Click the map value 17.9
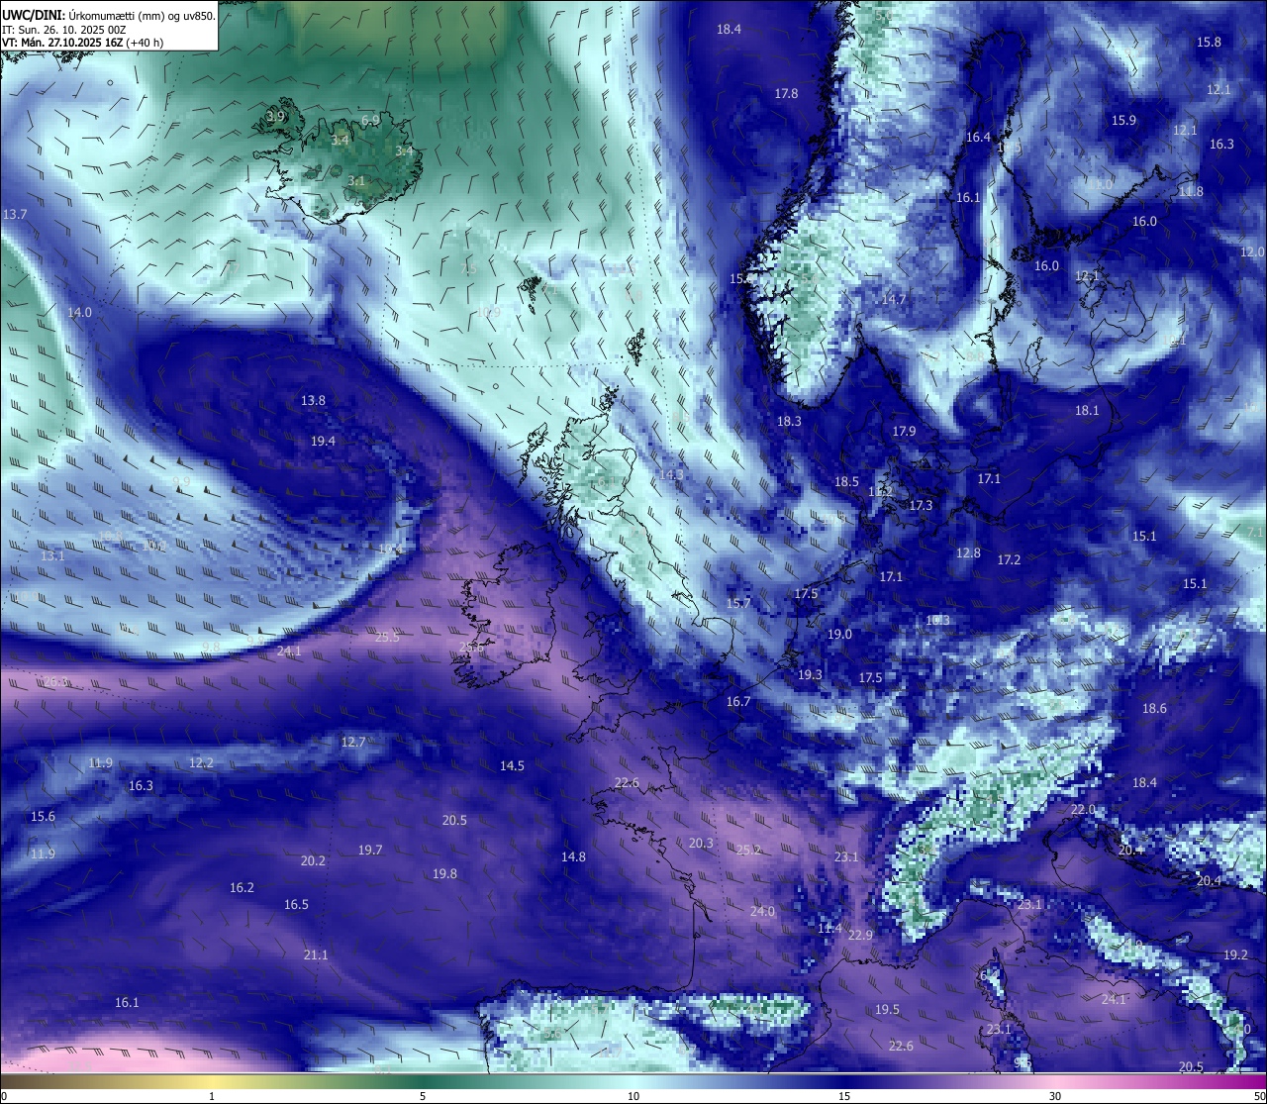1267x1104 pixels. [x=904, y=431]
